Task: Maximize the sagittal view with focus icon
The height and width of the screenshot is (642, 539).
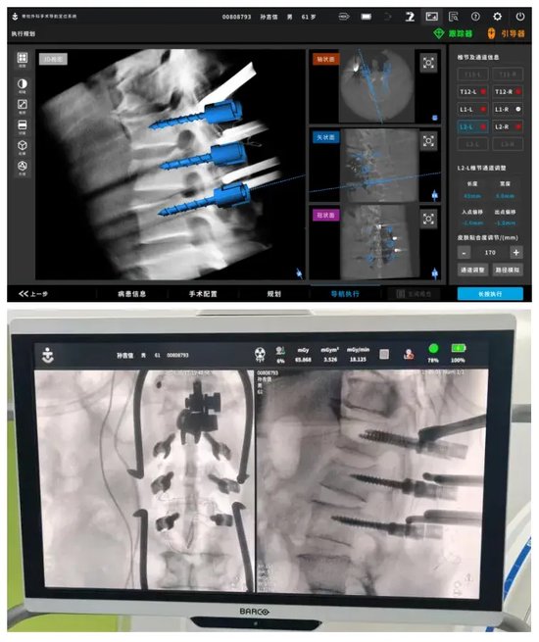Action: click(428, 141)
